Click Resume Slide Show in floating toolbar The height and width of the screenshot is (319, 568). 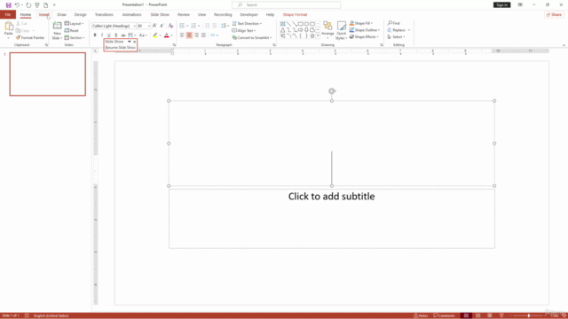[121, 47]
